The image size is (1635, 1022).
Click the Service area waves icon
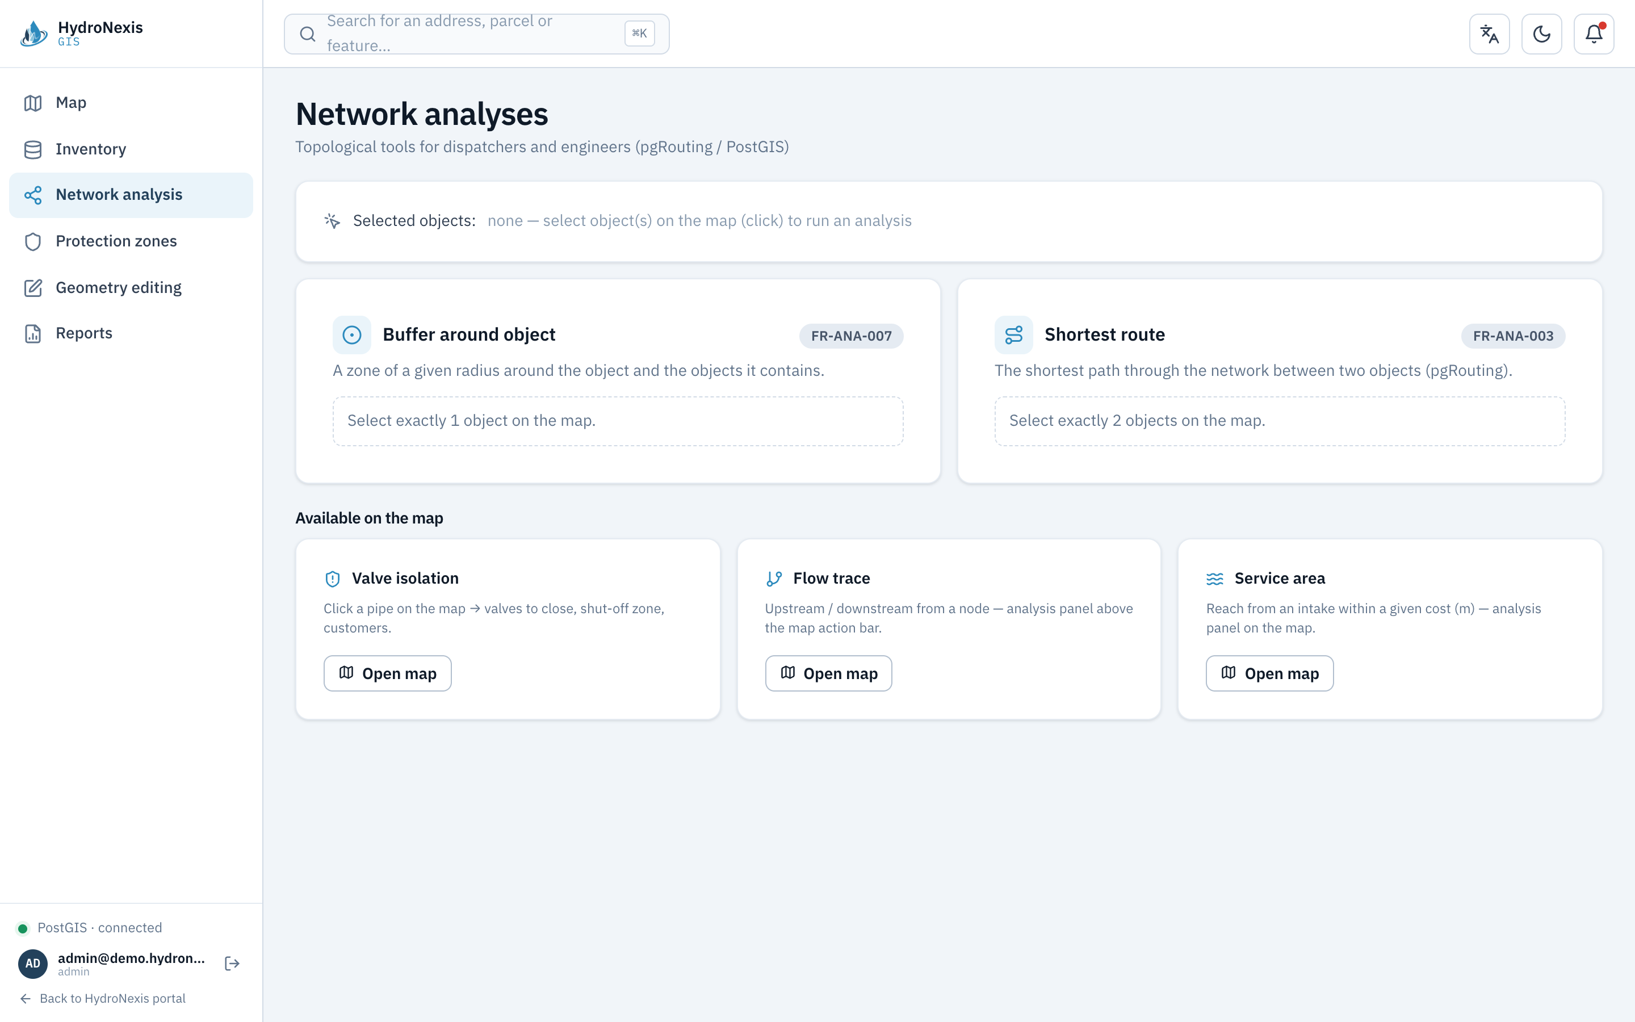pos(1215,579)
